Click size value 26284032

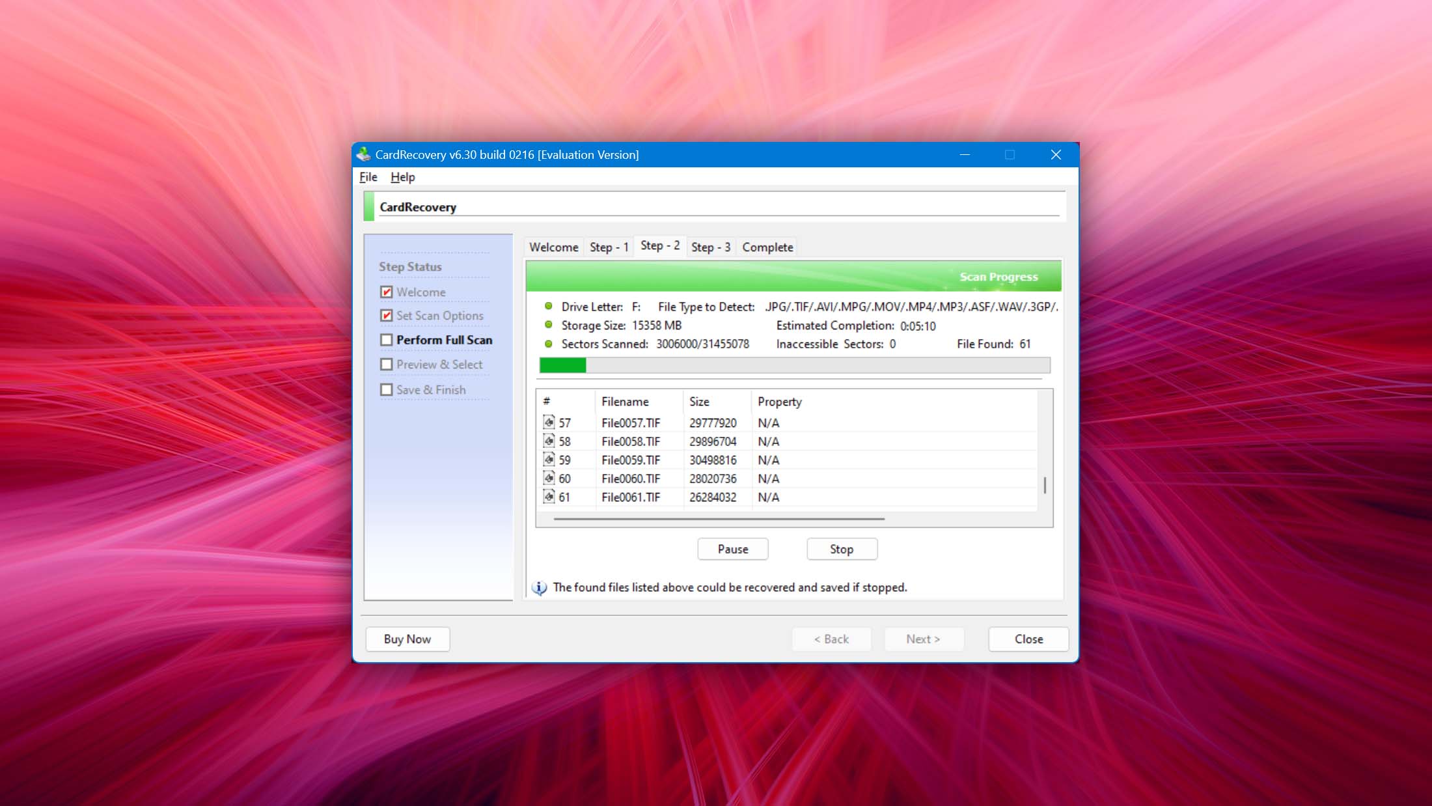click(713, 497)
